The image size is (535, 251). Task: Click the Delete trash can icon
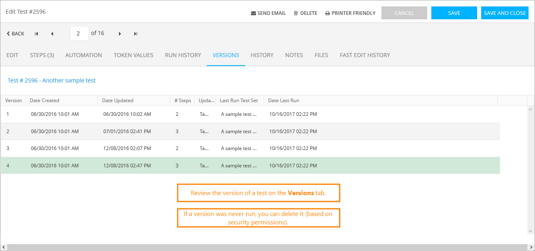[x=296, y=13]
